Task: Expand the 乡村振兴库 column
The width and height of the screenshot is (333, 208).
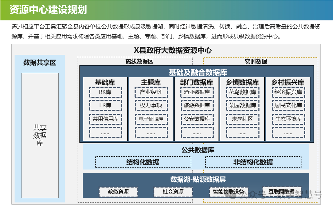Action: 287,82
